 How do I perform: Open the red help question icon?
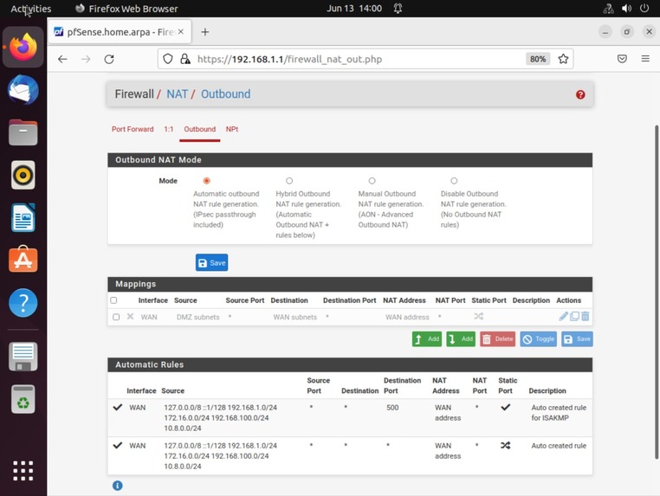point(580,94)
